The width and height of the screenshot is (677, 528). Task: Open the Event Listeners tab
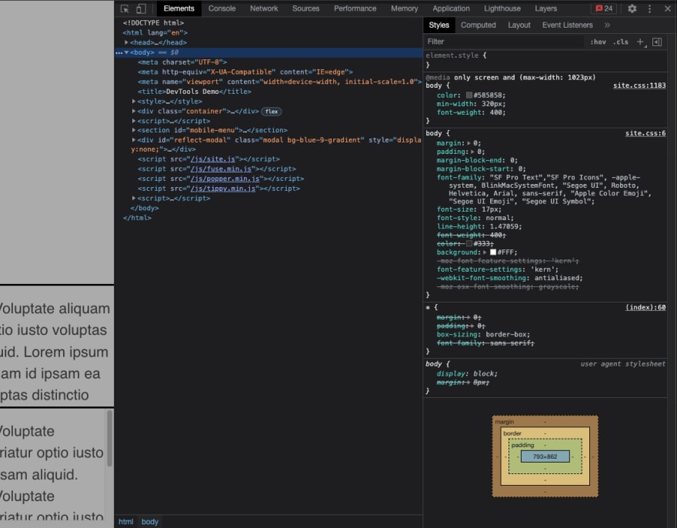coord(567,25)
